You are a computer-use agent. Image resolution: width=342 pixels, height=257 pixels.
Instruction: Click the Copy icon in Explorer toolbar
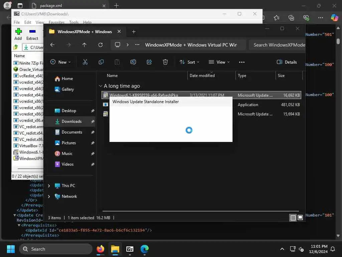(x=101, y=62)
